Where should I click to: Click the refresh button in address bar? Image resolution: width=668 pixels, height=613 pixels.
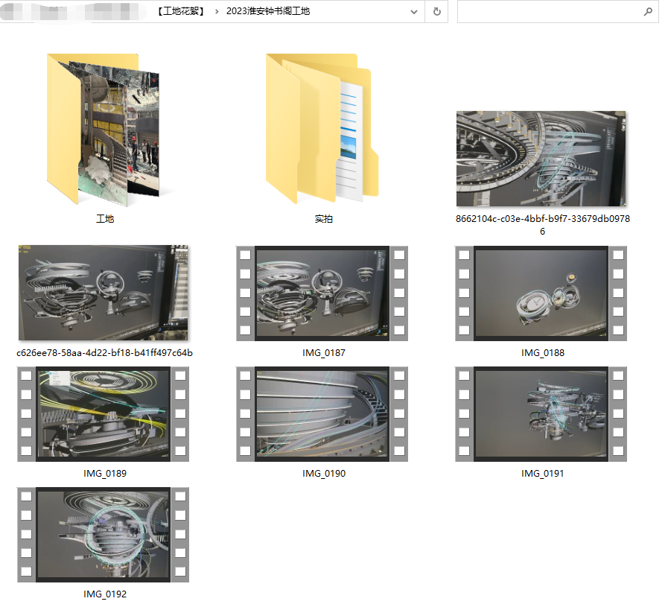click(436, 12)
